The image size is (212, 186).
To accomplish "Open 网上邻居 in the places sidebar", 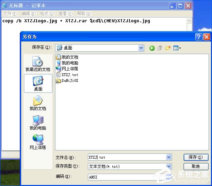I will (x=38, y=142).
